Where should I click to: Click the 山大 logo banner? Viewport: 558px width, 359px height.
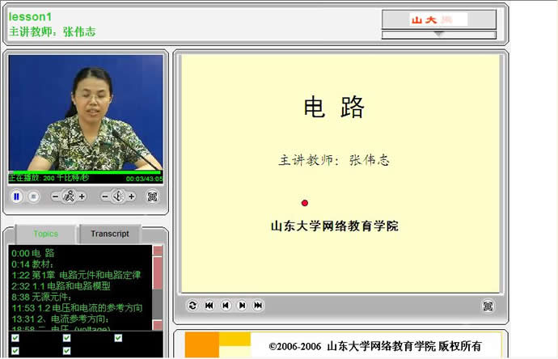click(x=439, y=19)
